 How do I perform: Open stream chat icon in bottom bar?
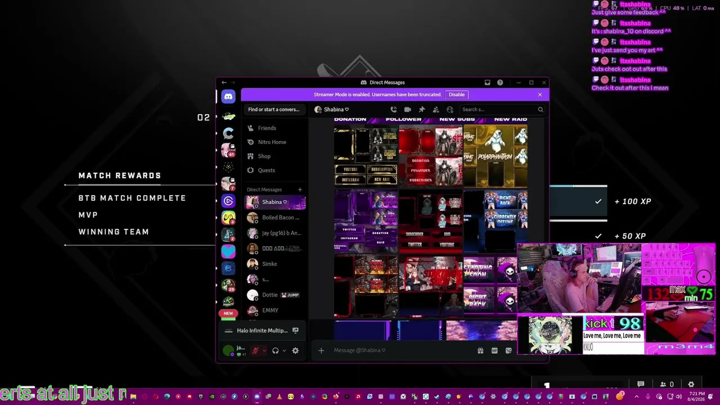[641, 385]
